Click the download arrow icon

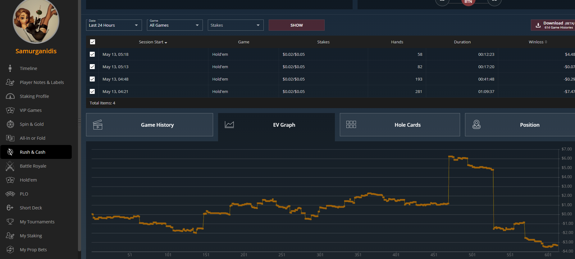538,25
